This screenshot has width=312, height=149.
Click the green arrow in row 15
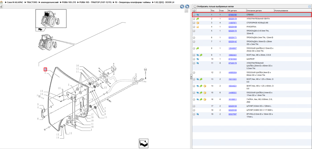point(201,93)
